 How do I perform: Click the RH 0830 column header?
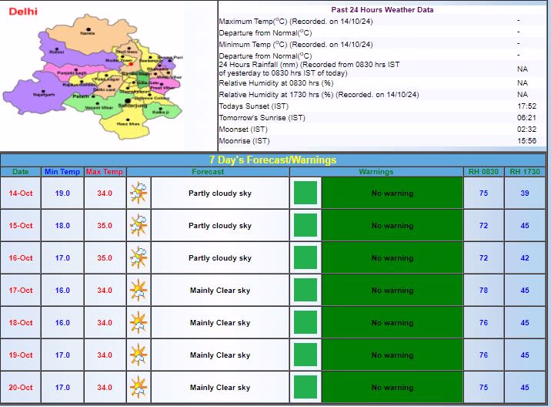click(483, 172)
